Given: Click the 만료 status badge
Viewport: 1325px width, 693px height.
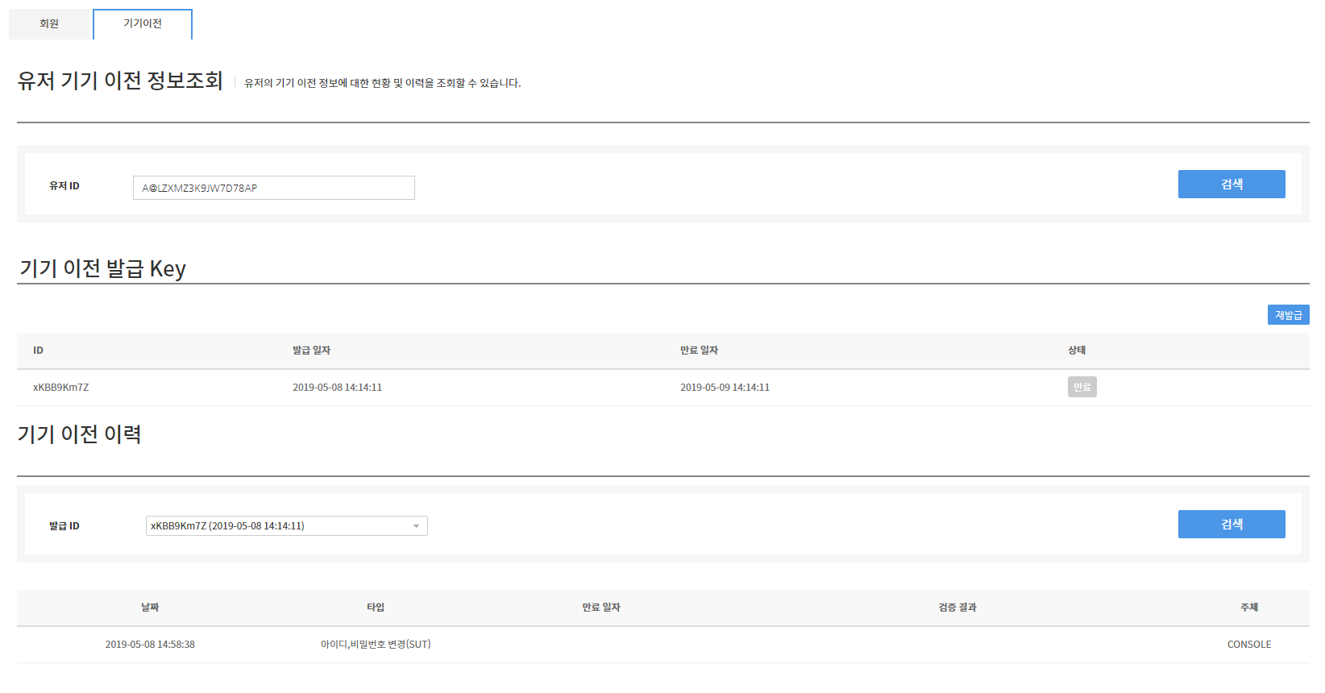Looking at the screenshot, I should point(1082,387).
